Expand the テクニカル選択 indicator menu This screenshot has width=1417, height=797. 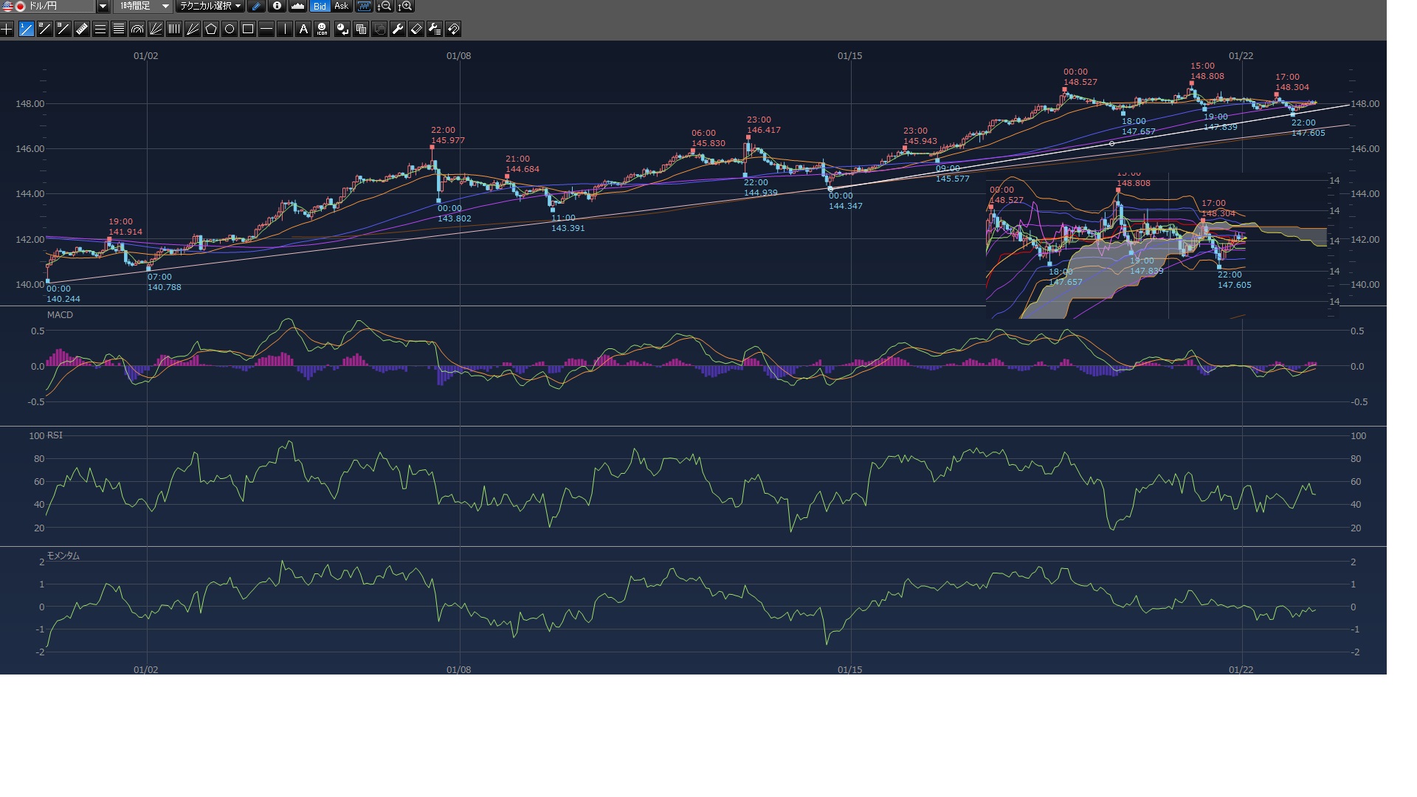coord(210,7)
